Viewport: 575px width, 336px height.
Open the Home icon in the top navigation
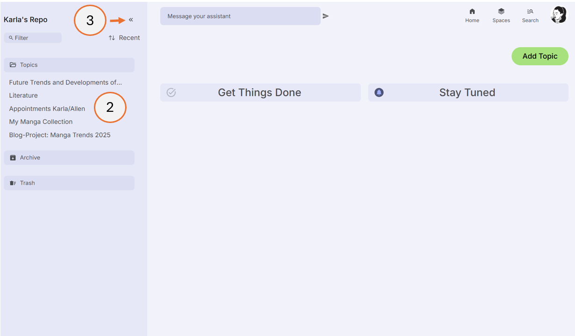tap(472, 15)
